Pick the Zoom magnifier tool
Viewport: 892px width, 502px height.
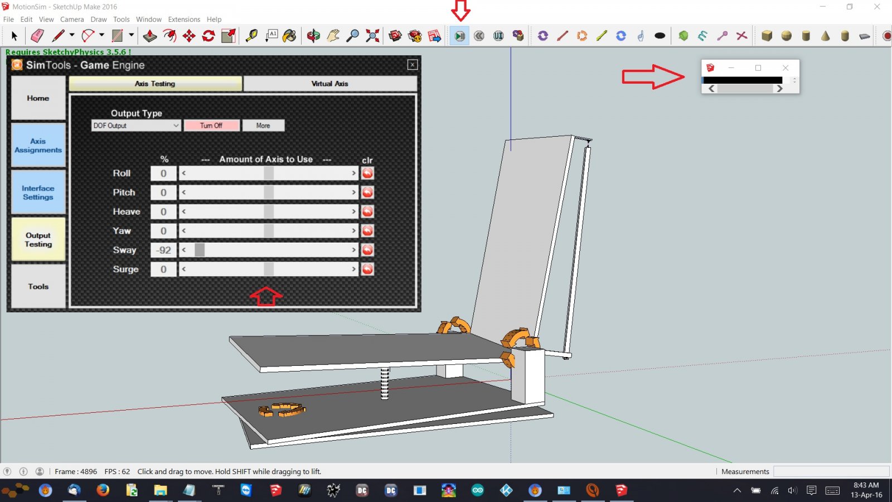coord(352,36)
